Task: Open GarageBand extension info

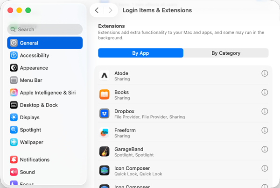Action: coord(265,150)
